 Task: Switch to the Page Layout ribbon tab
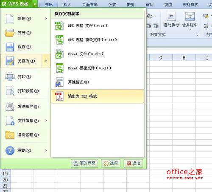90,5
